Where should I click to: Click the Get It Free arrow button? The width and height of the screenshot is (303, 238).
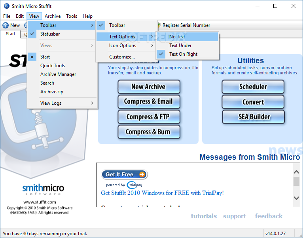click(x=125, y=174)
